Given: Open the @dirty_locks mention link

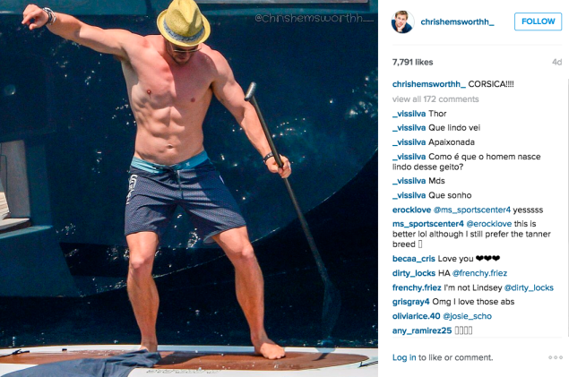Looking at the screenshot, I should tap(529, 287).
